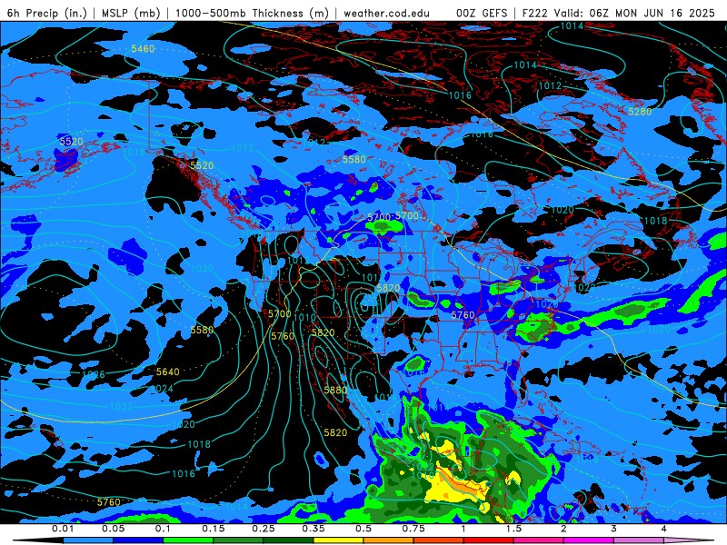Screen dimensions: 727x545
Task: Click the '6h Precip (in.)' title text
Action: pos(47,13)
